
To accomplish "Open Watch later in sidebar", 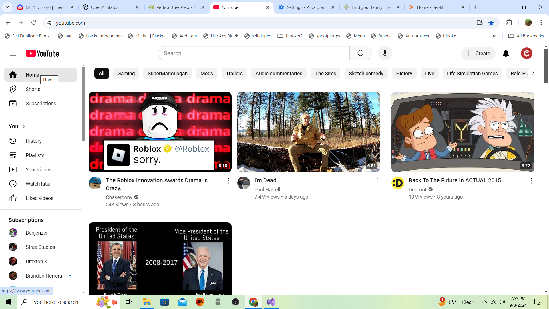I will tap(38, 184).
